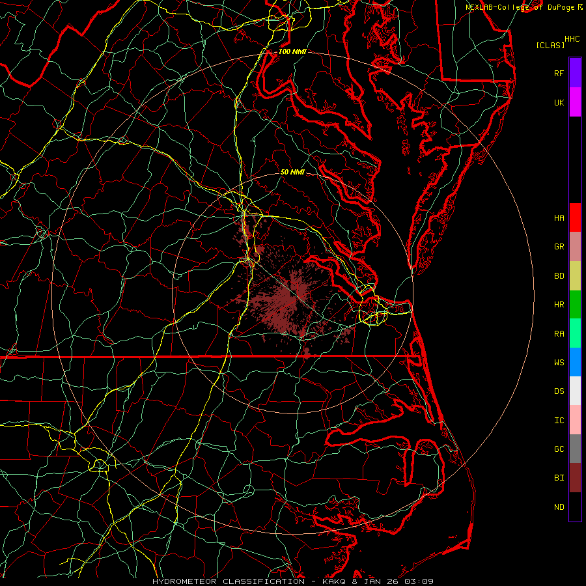The image size is (586, 586).
Task: Click the DS legend label
Action: [x=559, y=391]
